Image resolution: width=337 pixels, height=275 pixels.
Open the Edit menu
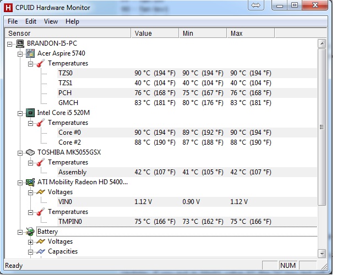point(31,21)
